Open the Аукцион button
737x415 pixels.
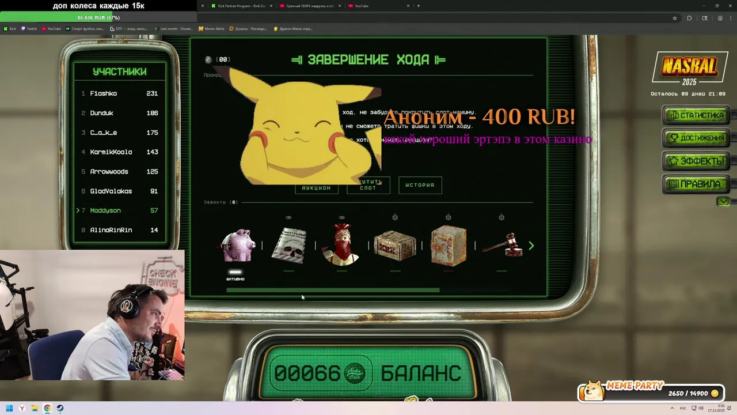[x=317, y=188]
